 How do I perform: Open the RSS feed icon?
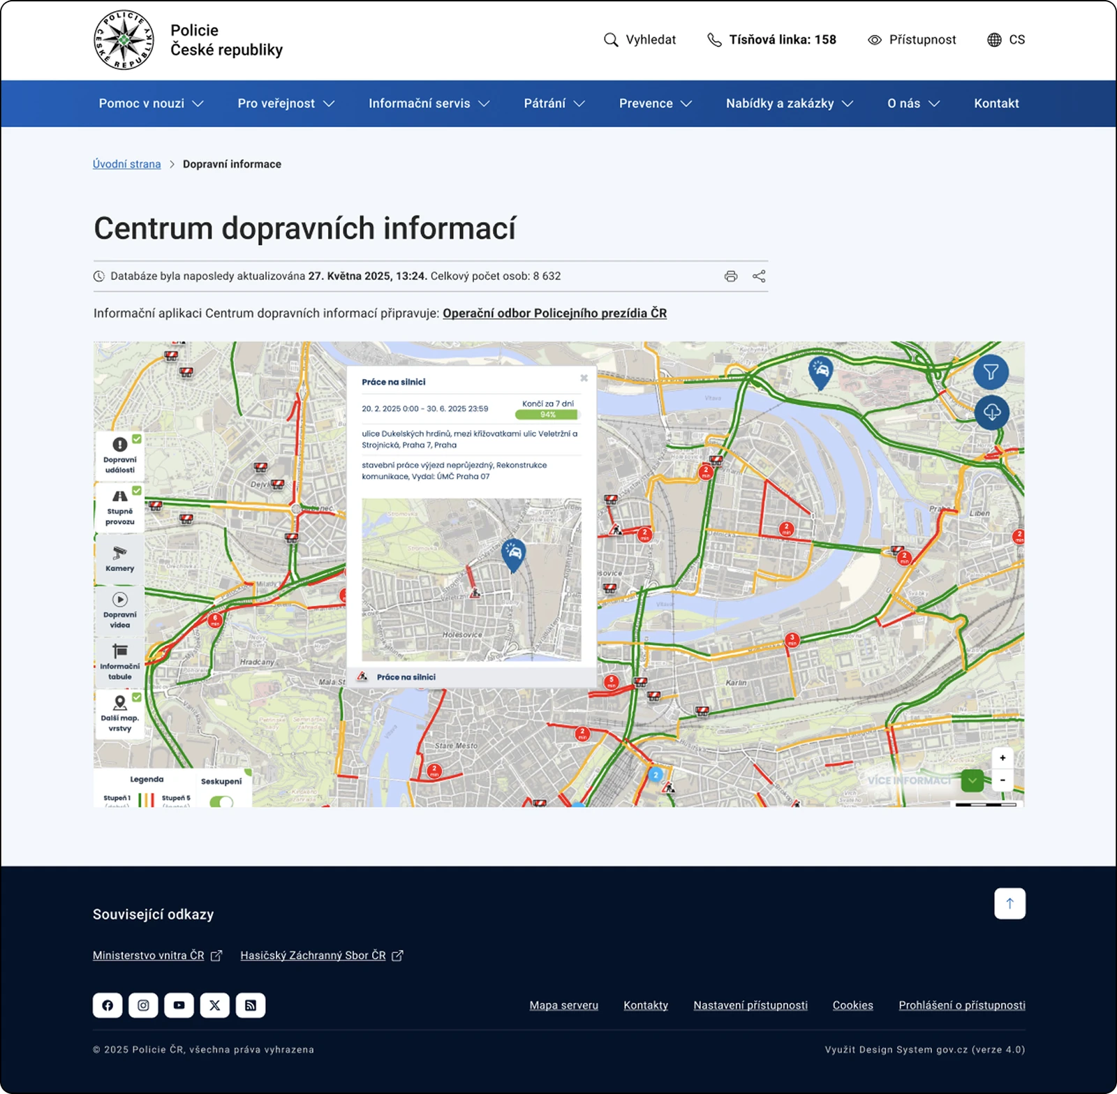click(x=251, y=1005)
